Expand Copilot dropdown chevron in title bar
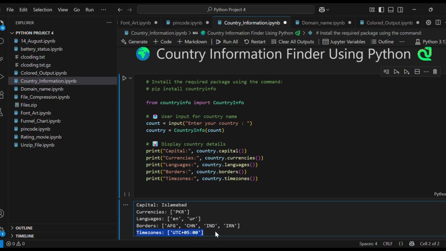The image size is (446, 251). pos(328,10)
